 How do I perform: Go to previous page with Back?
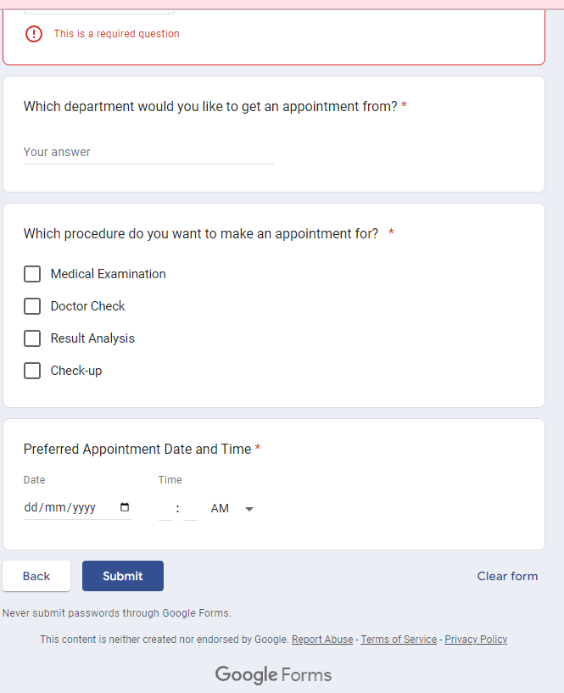pyautogui.click(x=36, y=576)
